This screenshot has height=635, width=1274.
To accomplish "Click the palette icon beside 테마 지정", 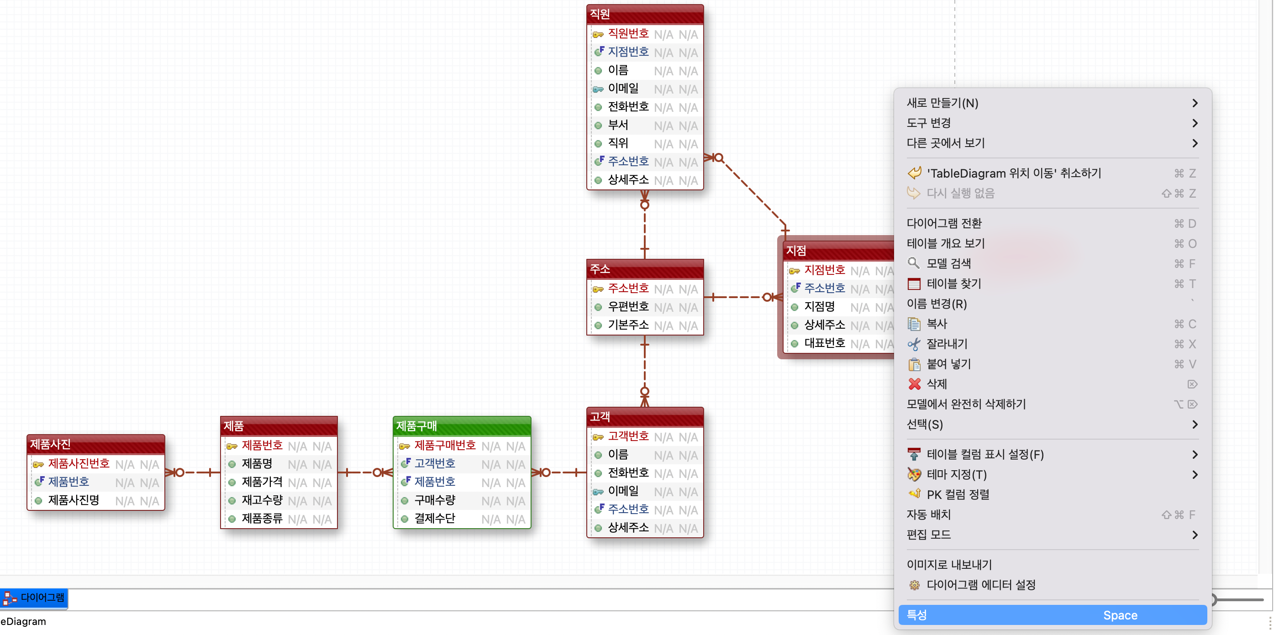I will 914,474.
